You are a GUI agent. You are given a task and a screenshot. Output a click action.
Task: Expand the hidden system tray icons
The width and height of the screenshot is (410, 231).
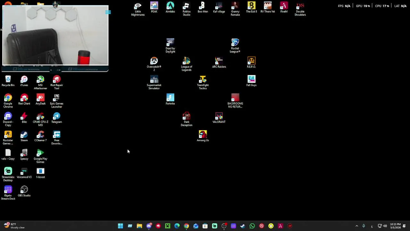tap(357, 226)
